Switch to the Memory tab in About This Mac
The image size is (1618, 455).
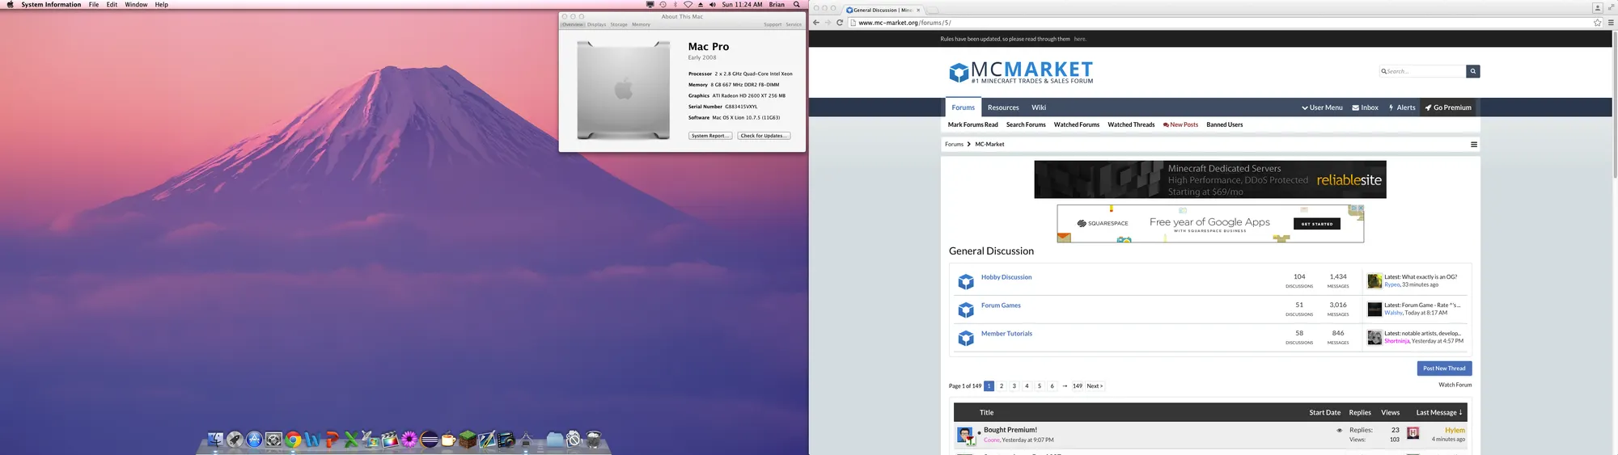coord(641,24)
